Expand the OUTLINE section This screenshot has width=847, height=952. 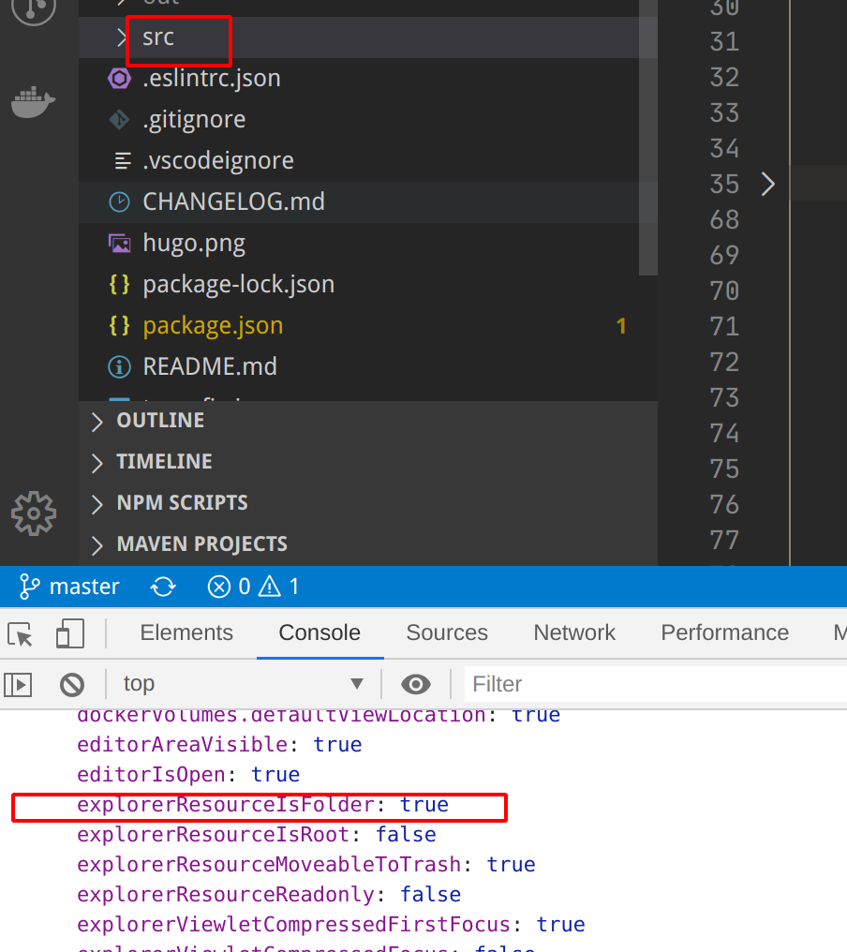pyautogui.click(x=368, y=421)
